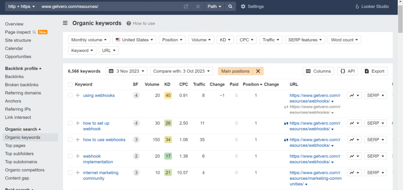Open Content gap in sidebar
The height and width of the screenshot is (190, 403).
[x=17, y=178]
